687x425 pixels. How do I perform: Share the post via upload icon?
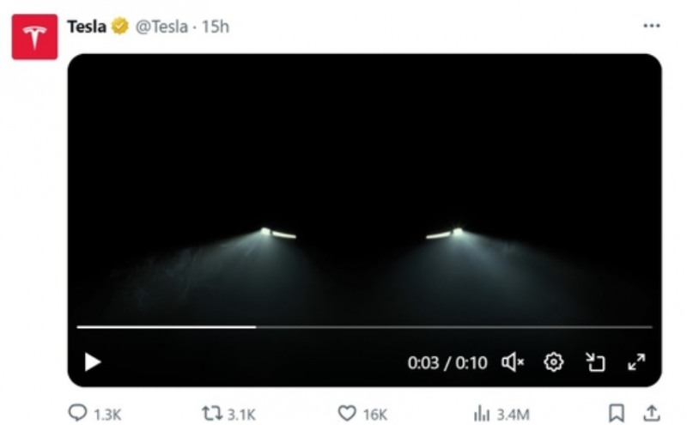(x=652, y=414)
